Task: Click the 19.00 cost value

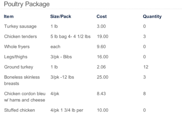Action: pyautogui.click(x=102, y=37)
